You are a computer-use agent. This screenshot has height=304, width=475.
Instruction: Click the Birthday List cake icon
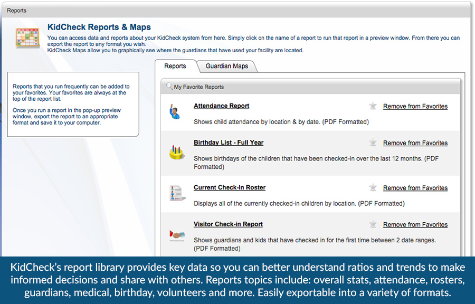click(177, 153)
